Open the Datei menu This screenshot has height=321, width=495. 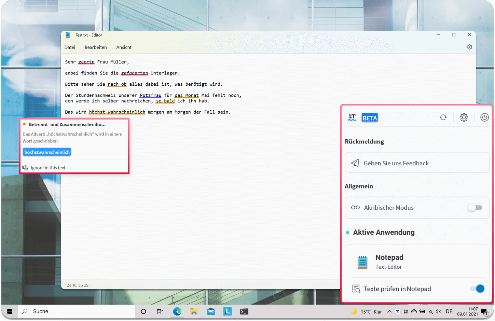[70, 47]
